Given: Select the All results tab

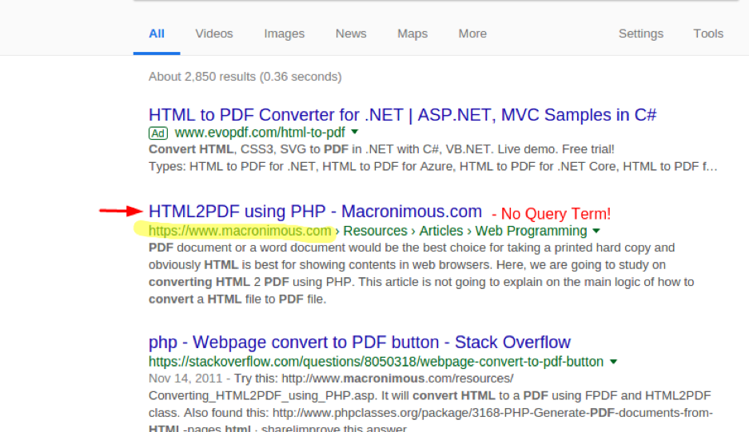Looking at the screenshot, I should 157,34.
